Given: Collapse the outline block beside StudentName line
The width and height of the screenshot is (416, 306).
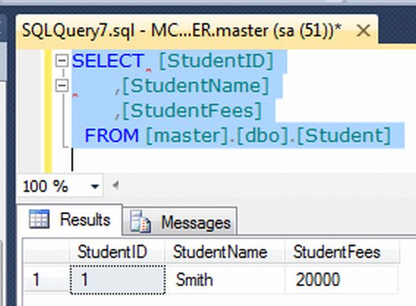Looking at the screenshot, I should [x=62, y=85].
